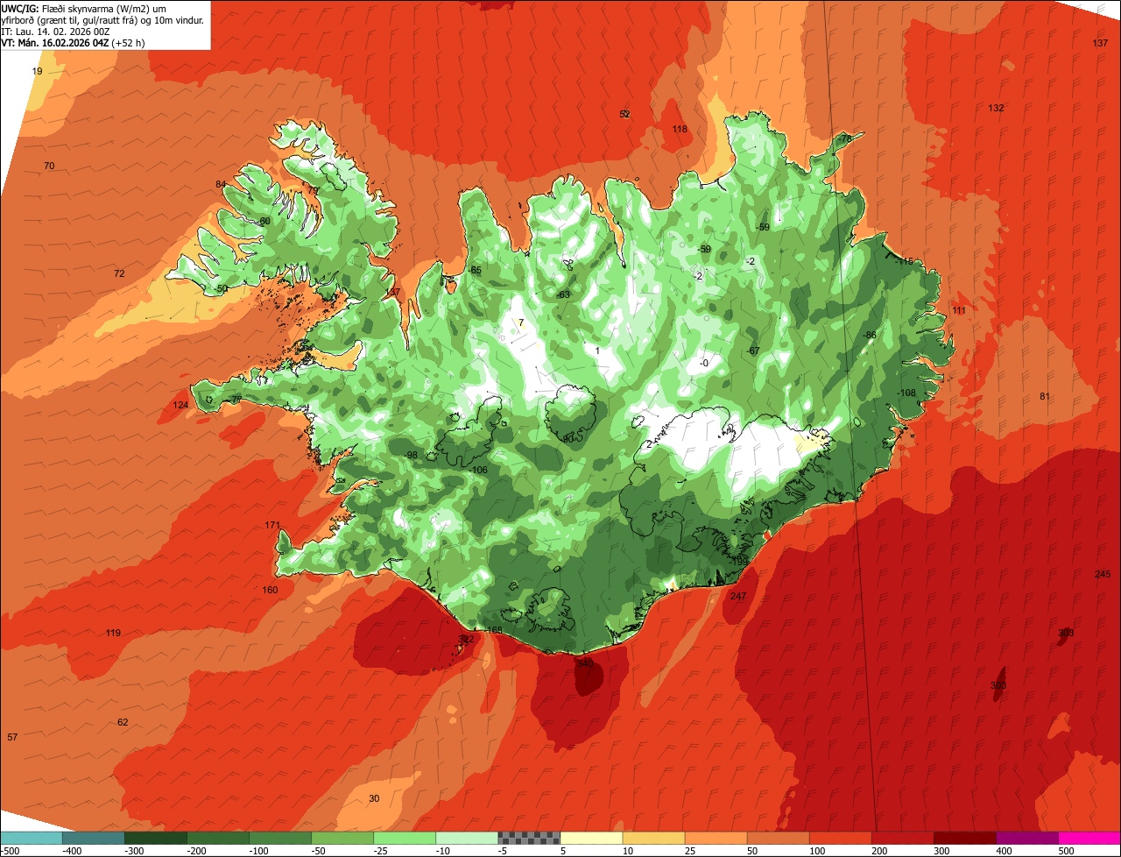Click the '70' value over the ocean
The image size is (1121, 857).
49,166
